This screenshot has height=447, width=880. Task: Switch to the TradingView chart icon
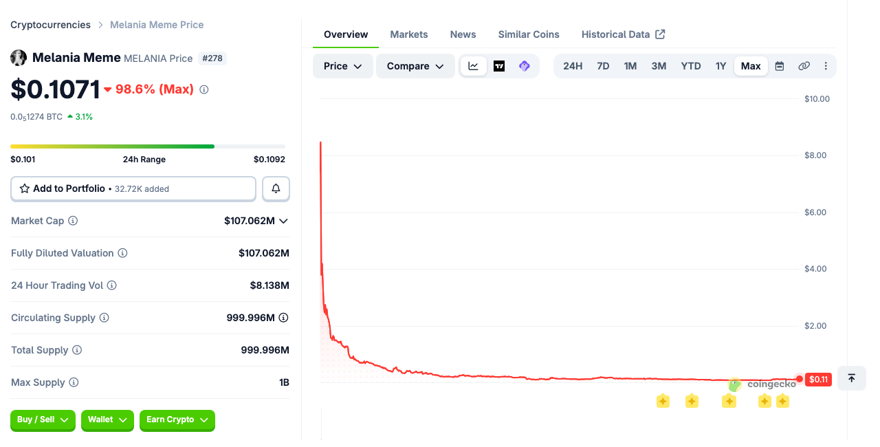499,66
